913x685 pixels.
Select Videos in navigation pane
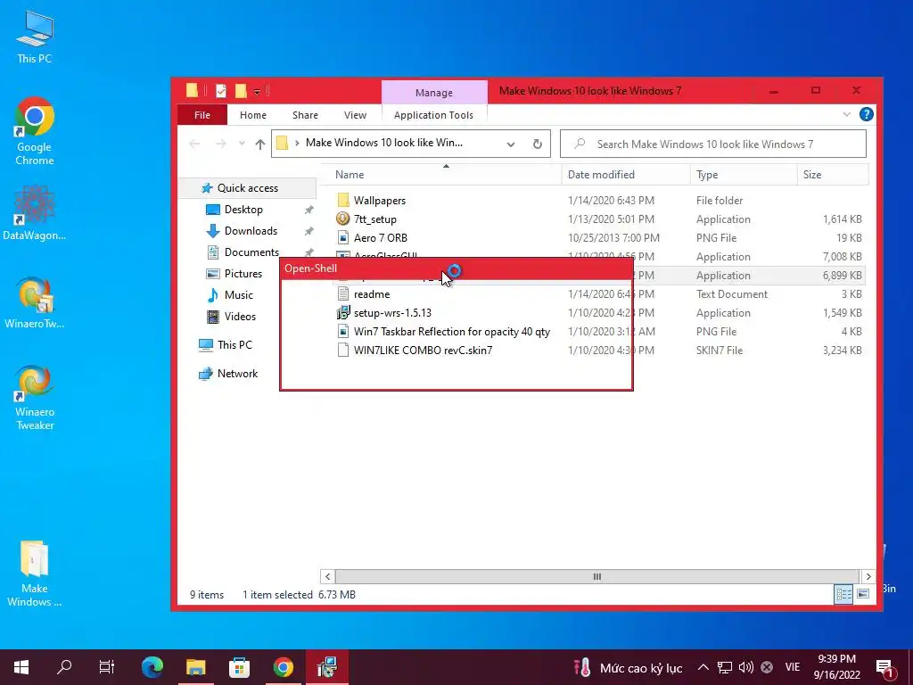(x=240, y=317)
